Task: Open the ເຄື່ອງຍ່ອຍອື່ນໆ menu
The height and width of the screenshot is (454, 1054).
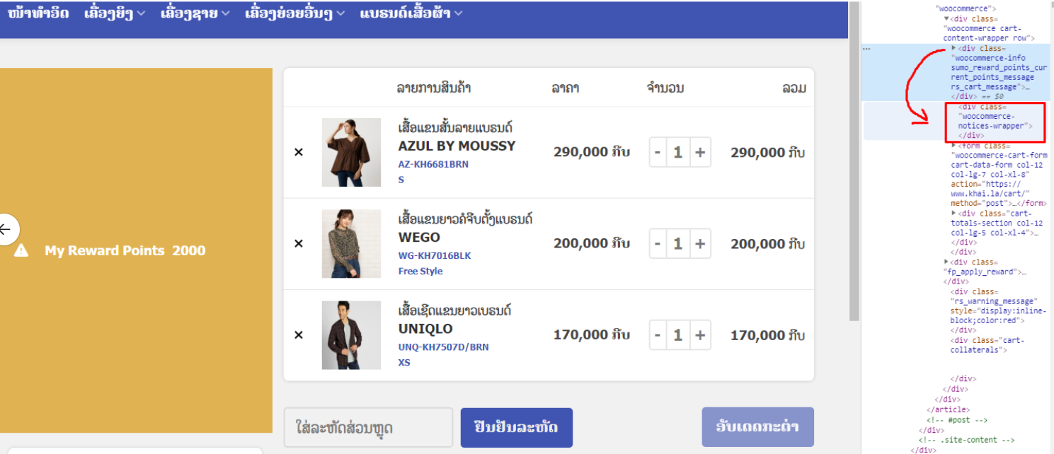Action: click(295, 13)
